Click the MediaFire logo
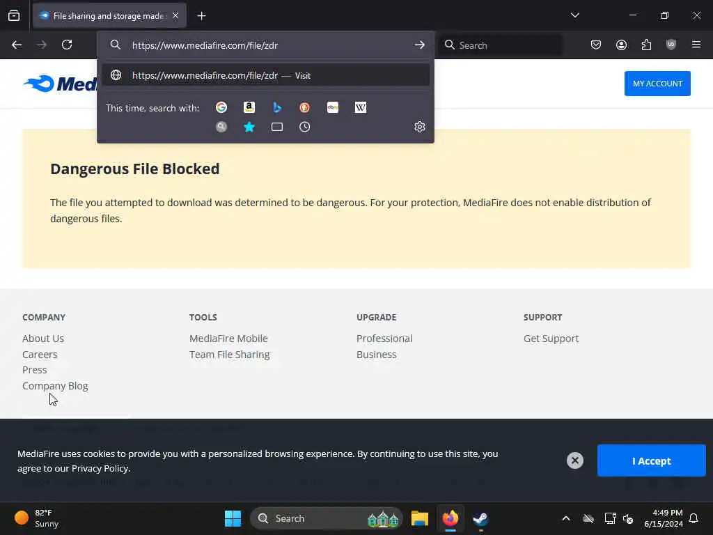This screenshot has width=713, height=535. [60, 84]
